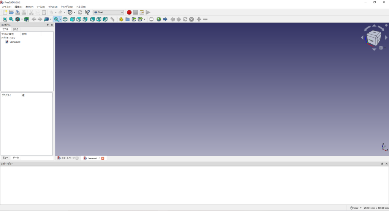Image resolution: width=389 pixels, height=211 pixels.
Task: Toggle the Bounding Box icon
Action: [x=26, y=19]
